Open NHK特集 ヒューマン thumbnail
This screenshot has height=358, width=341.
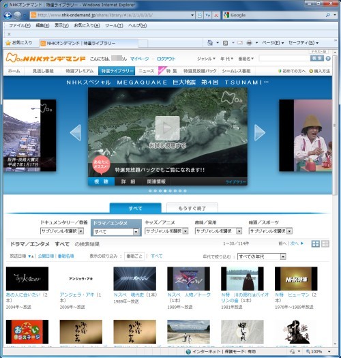pos(296,278)
